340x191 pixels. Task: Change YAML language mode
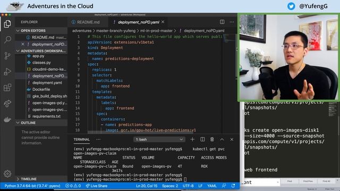212,186
